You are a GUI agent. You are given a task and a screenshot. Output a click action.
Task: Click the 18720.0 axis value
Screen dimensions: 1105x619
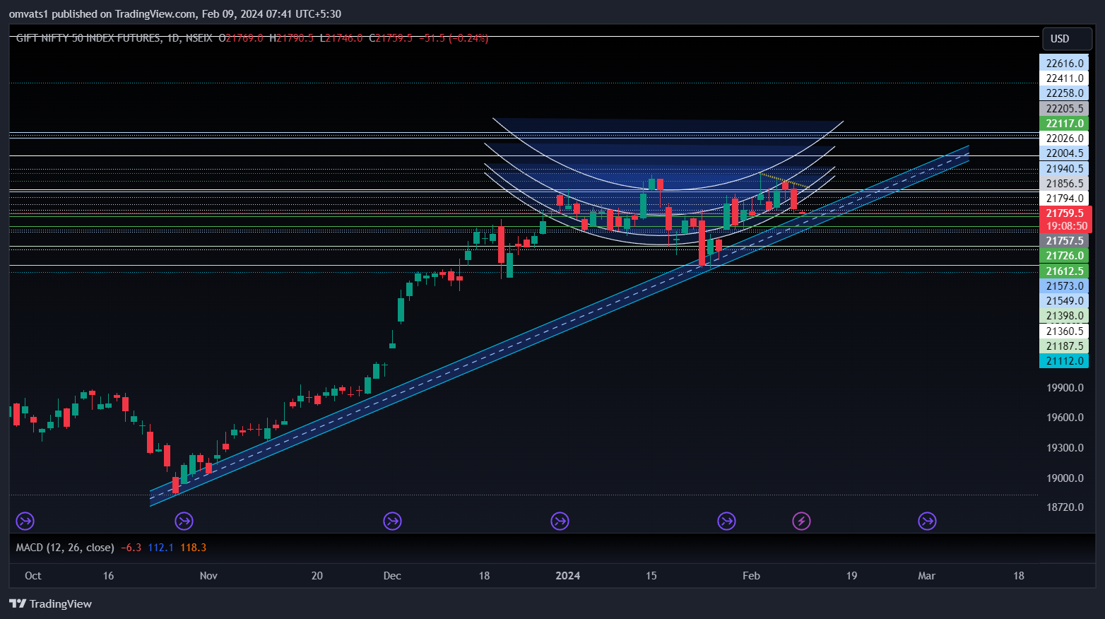pos(1065,507)
